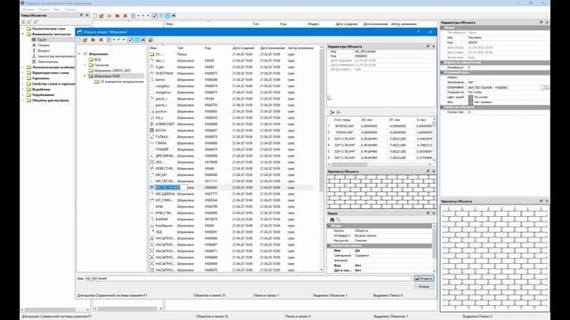This screenshot has height=320, width=570.
Task: Click red folder icon in dialog toolbar
Action: (x=93, y=40)
